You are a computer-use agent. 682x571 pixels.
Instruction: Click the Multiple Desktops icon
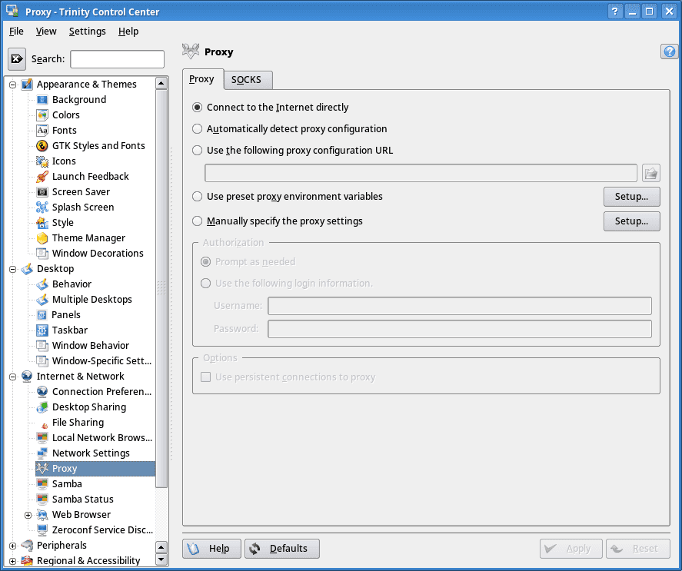click(42, 299)
